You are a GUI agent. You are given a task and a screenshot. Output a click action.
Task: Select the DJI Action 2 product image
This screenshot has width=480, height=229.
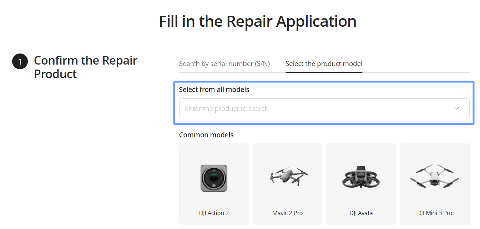point(213,178)
